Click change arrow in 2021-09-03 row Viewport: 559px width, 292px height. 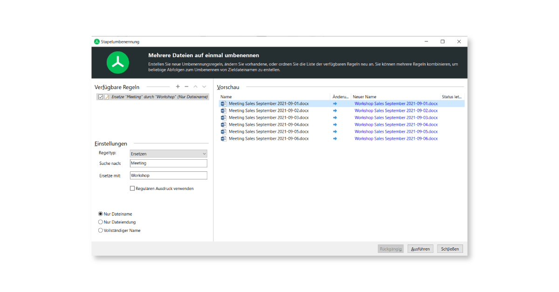335,118
